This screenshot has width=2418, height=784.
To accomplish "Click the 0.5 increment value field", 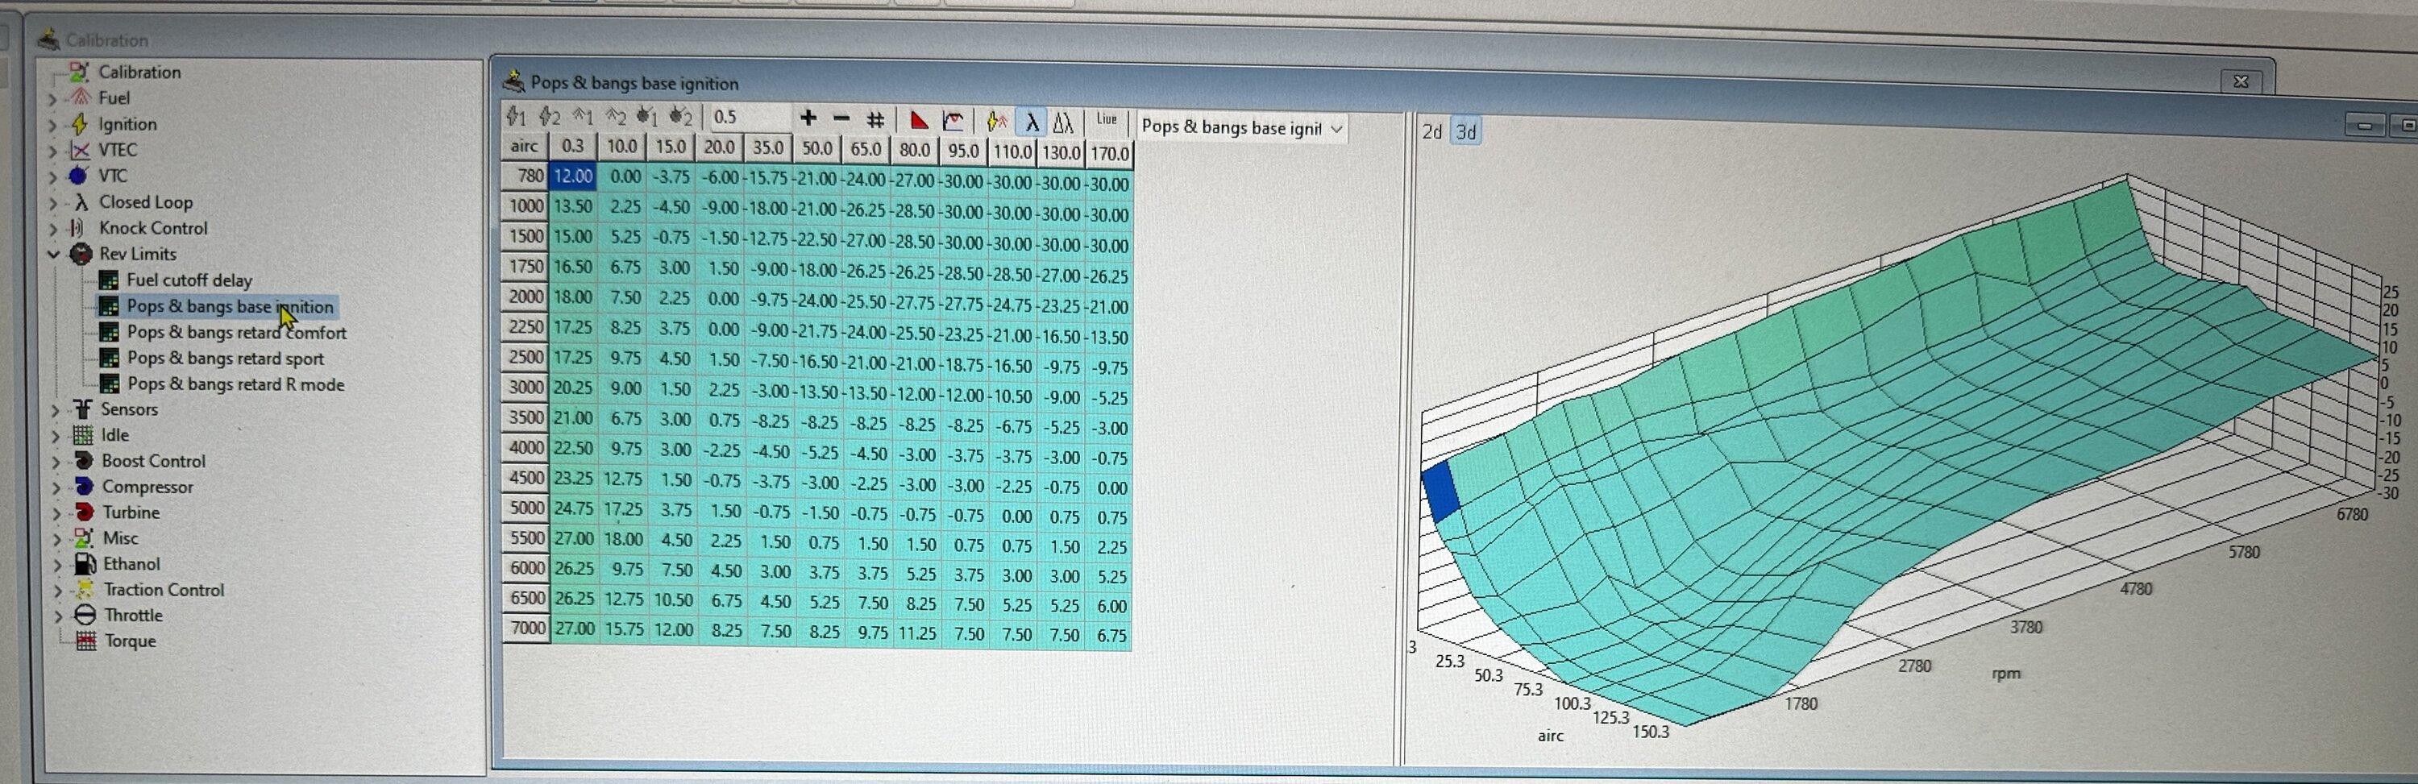I will (746, 118).
